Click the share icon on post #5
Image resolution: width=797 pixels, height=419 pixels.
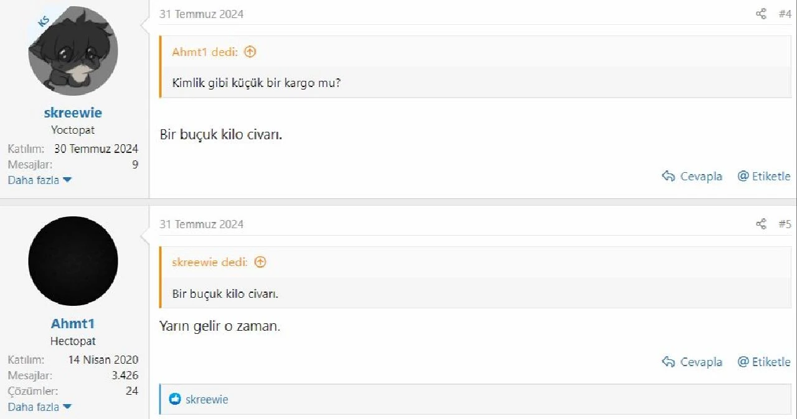pos(761,224)
